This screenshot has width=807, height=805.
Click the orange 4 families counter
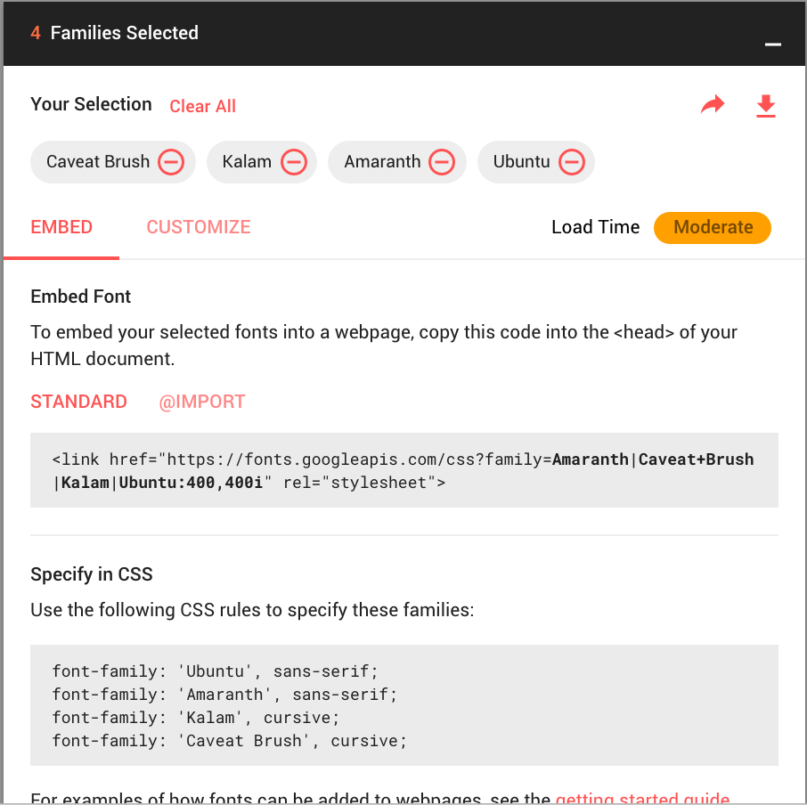pos(35,32)
